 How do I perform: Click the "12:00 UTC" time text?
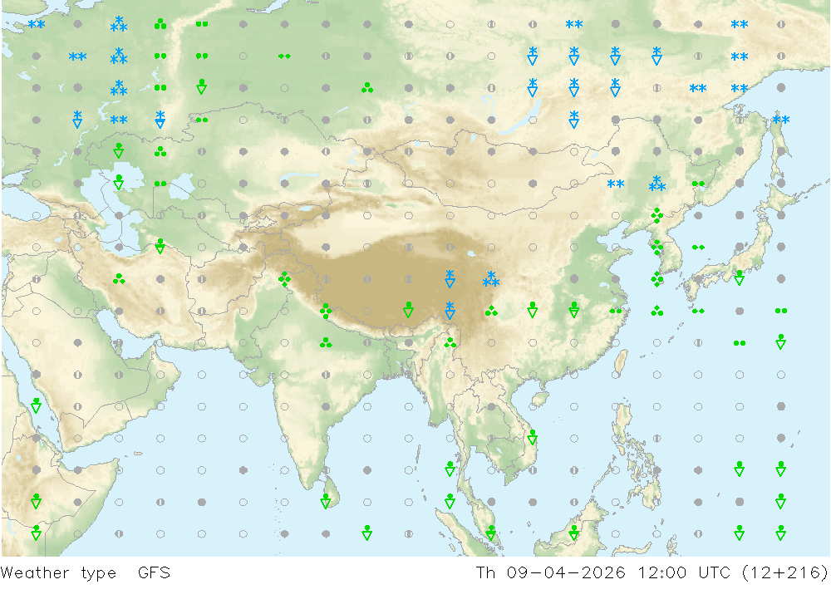click(684, 573)
